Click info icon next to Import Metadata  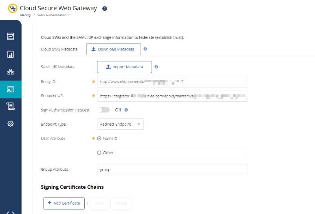(x=156, y=67)
